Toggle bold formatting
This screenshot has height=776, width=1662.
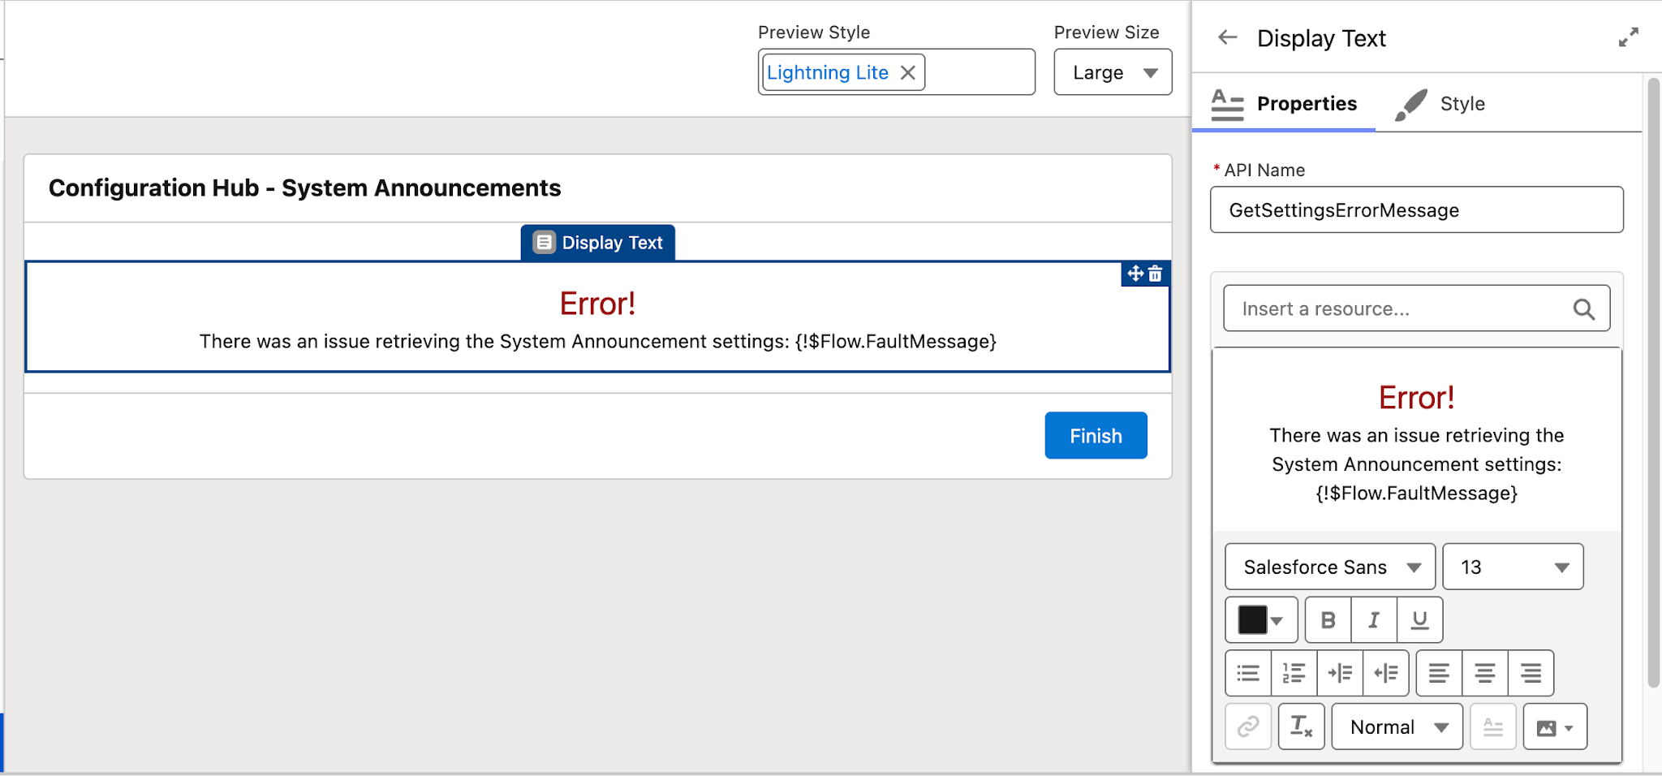click(1328, 619)
